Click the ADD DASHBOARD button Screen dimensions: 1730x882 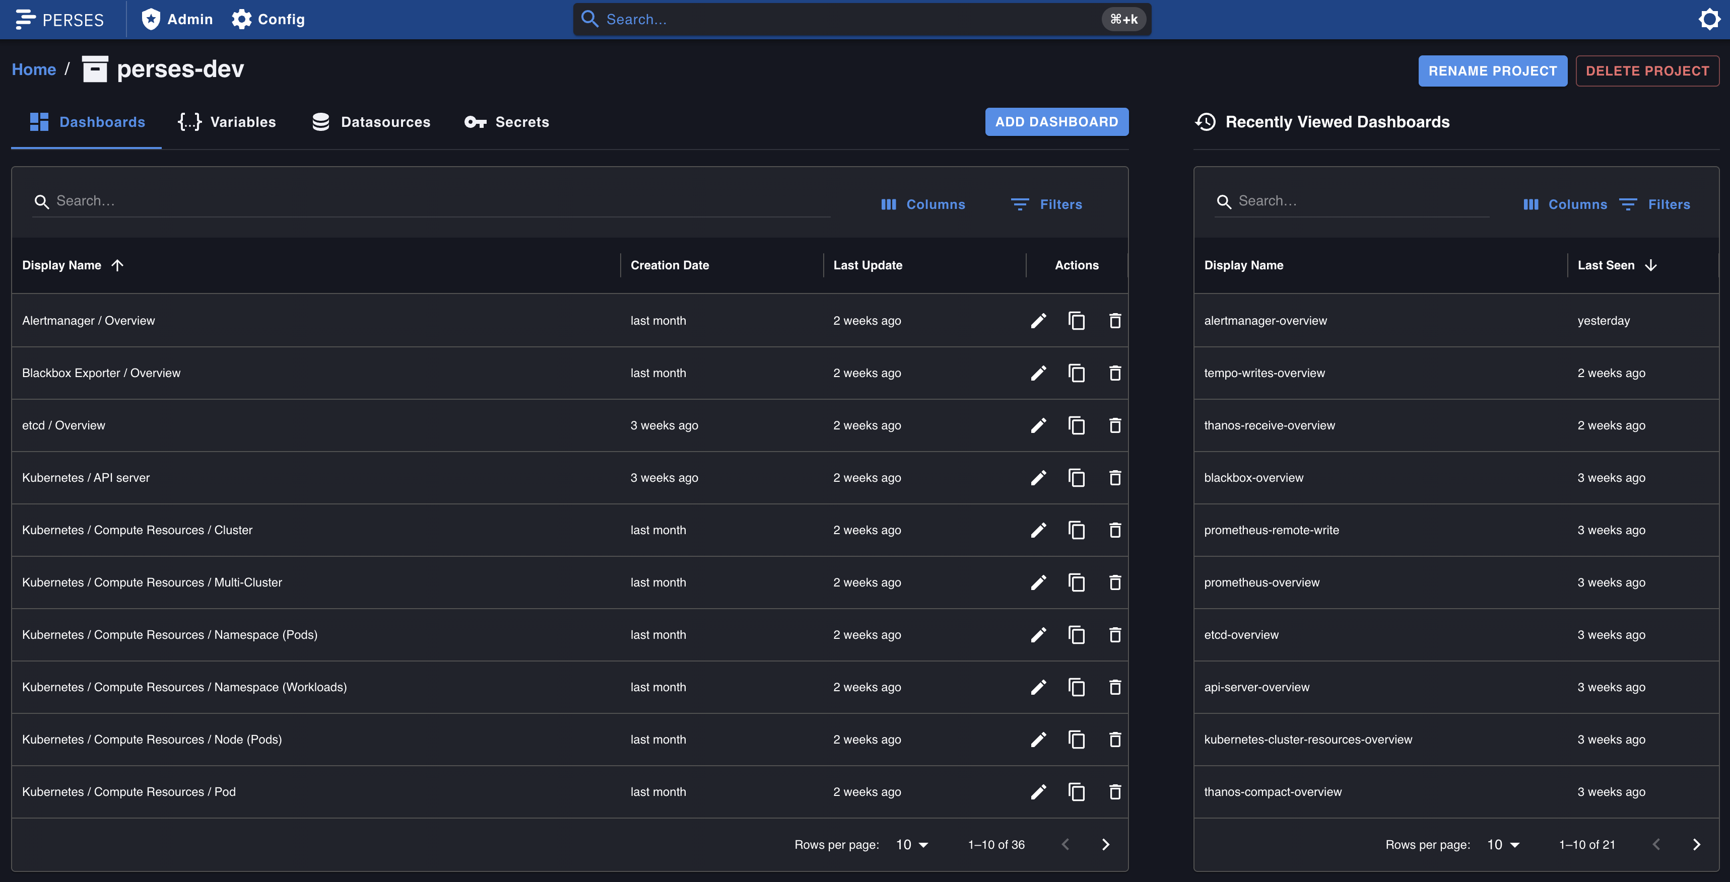point(1056,121)
